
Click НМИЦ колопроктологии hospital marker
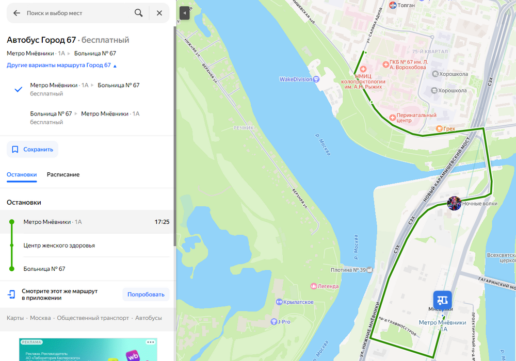pyautogui.click(x=363, y=69)
